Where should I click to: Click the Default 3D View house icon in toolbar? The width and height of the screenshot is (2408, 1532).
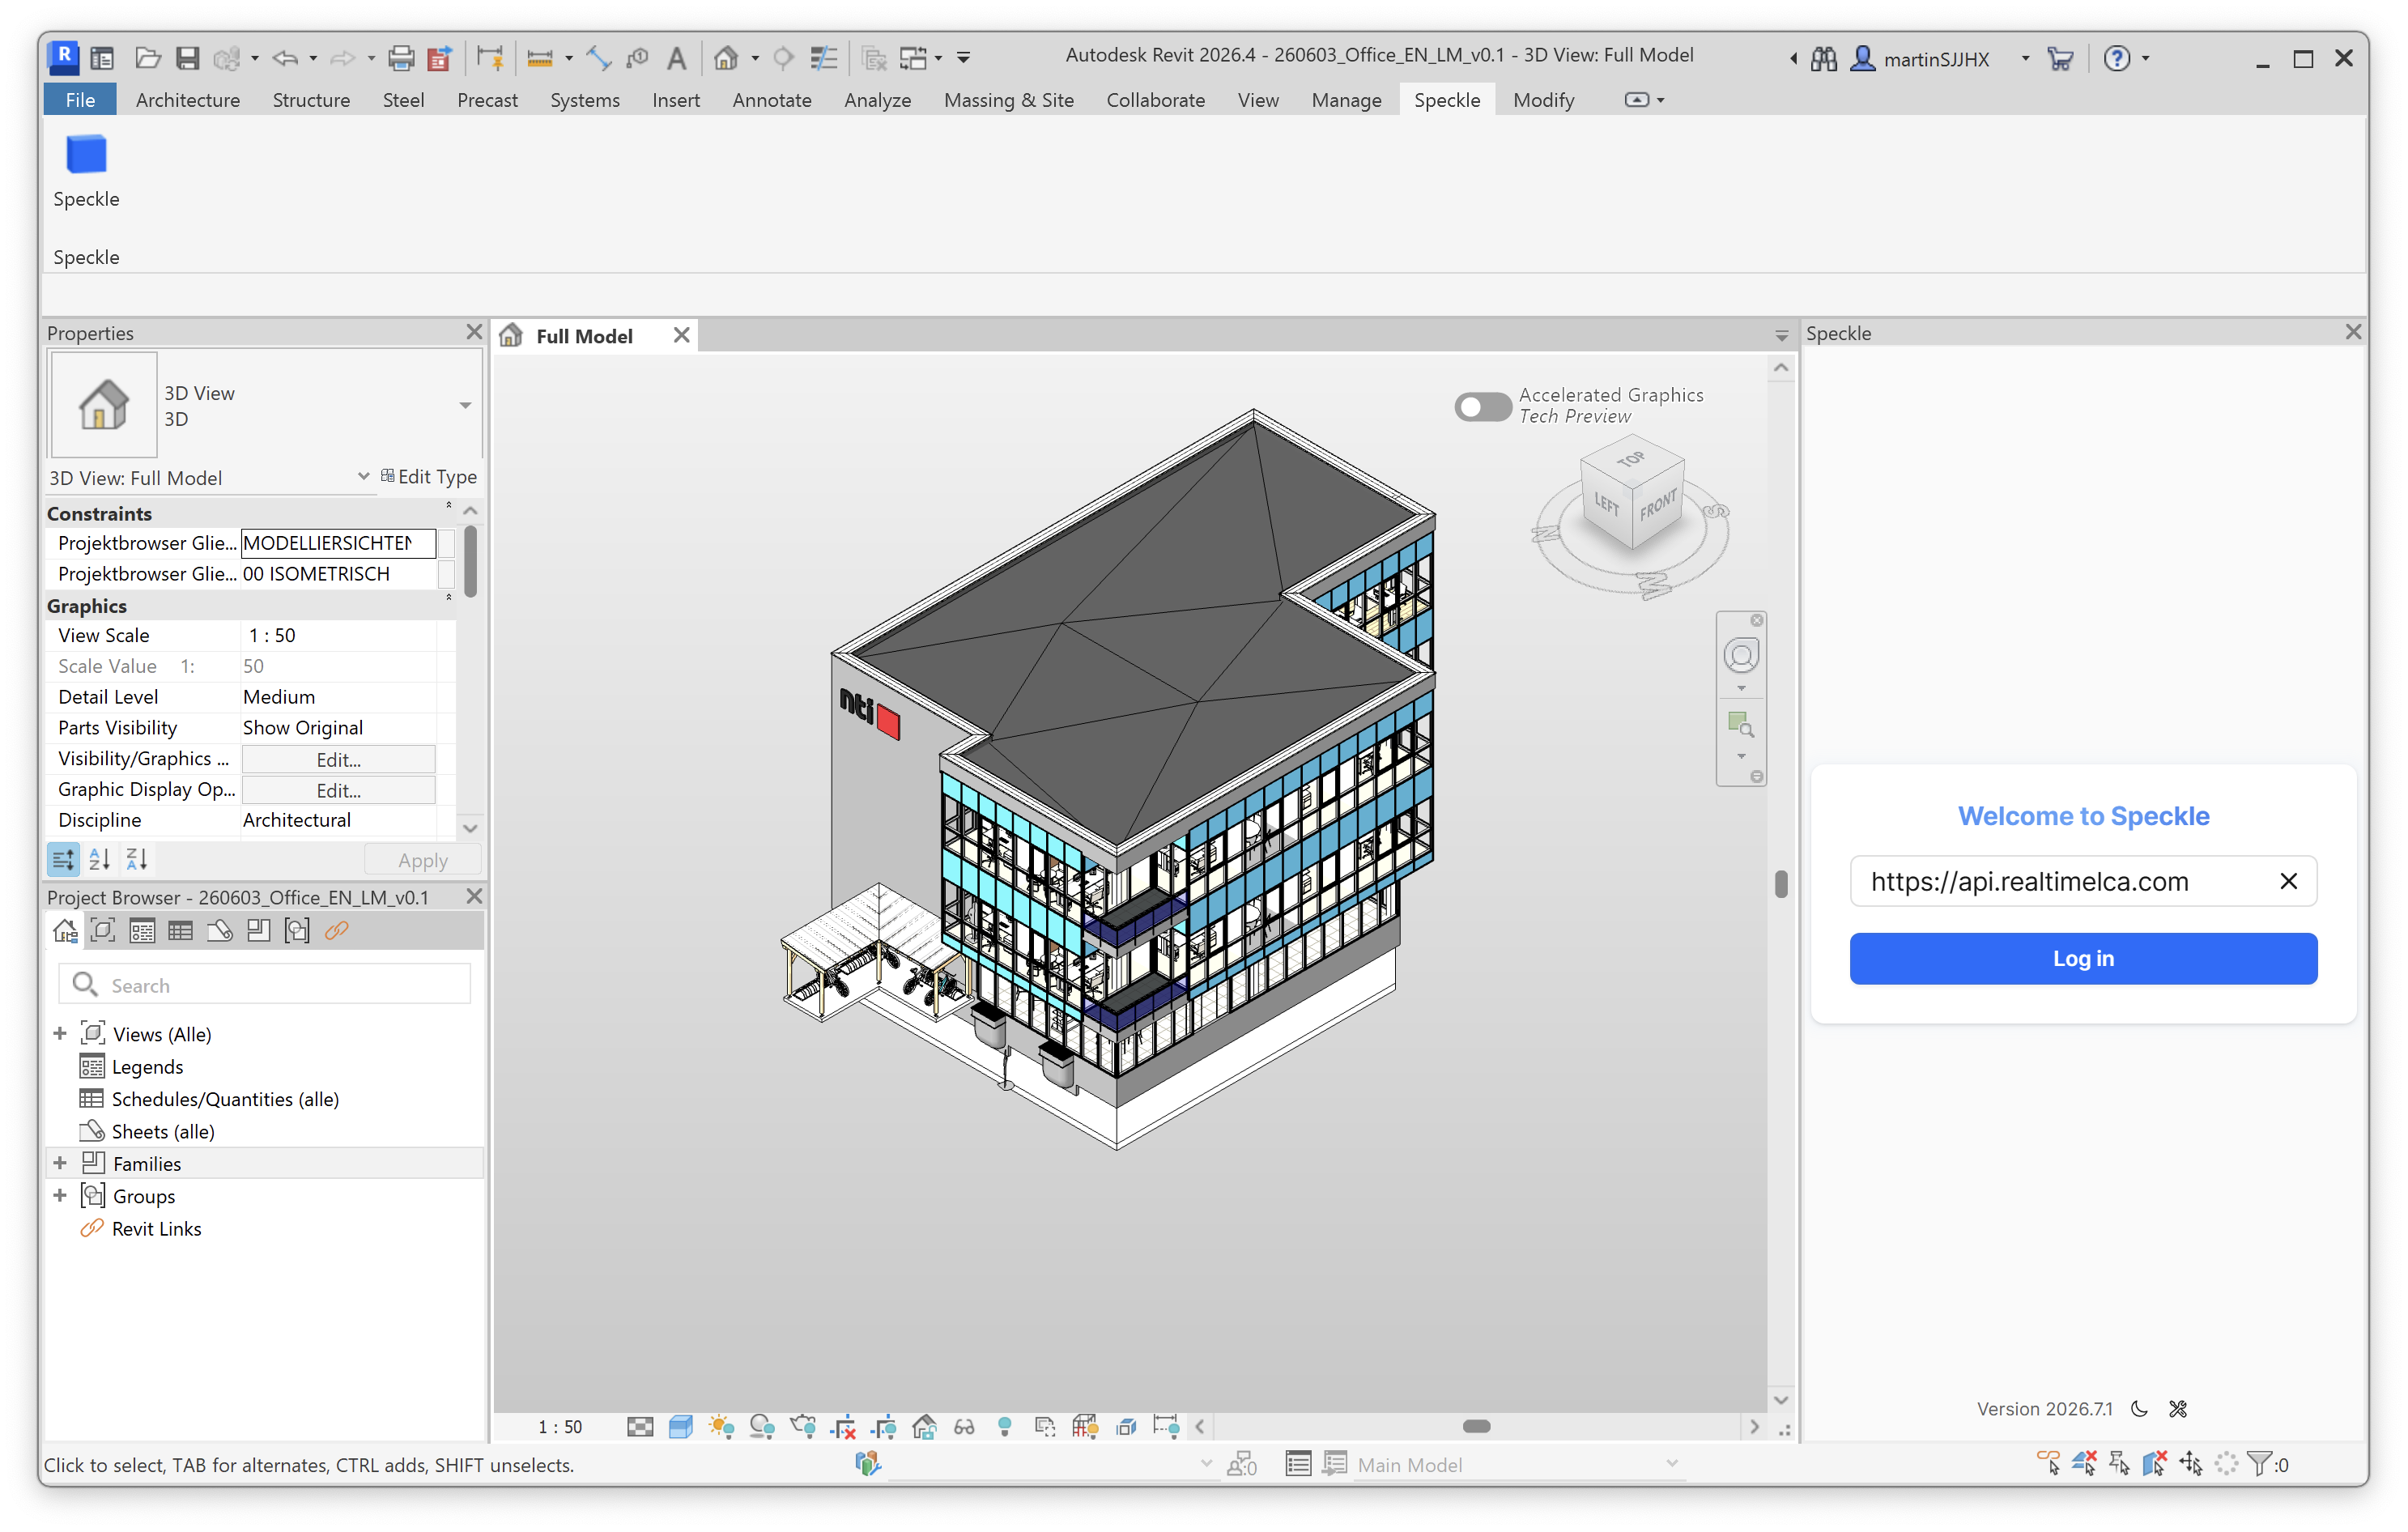point(726,58)
